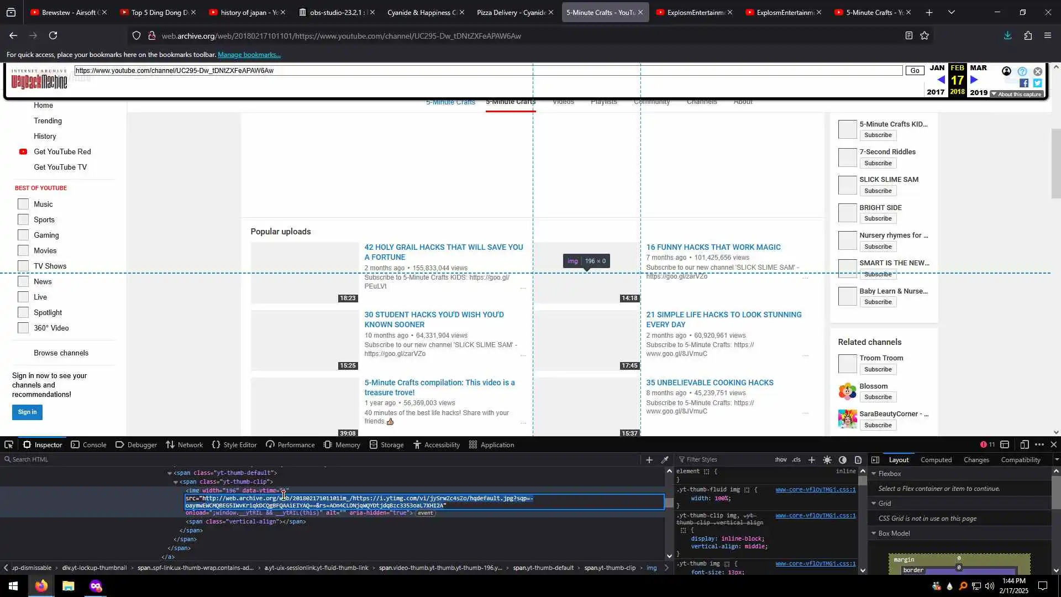Toggle dark color scheme simulation
Image resolution: width=1061 pixels, height=597 pixels.
[843, 459]
